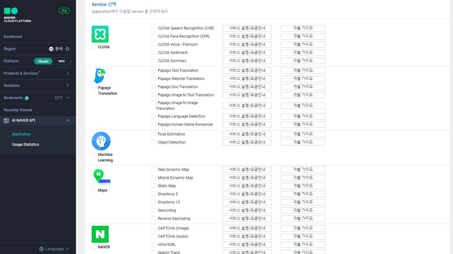Open 개발 가이드 for CLOVA Summary
This screenshot has height=254, width=453.
[303, 61]
